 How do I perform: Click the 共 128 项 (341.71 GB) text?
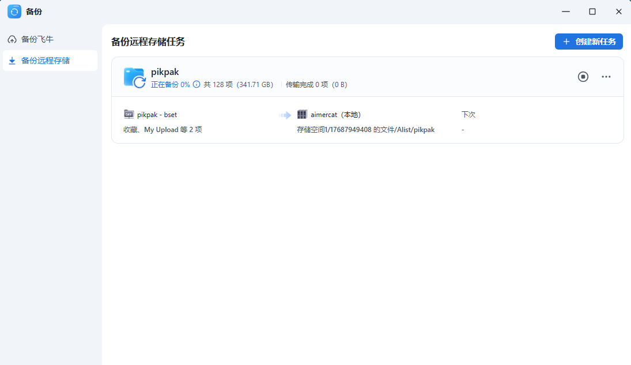(238, 85)
